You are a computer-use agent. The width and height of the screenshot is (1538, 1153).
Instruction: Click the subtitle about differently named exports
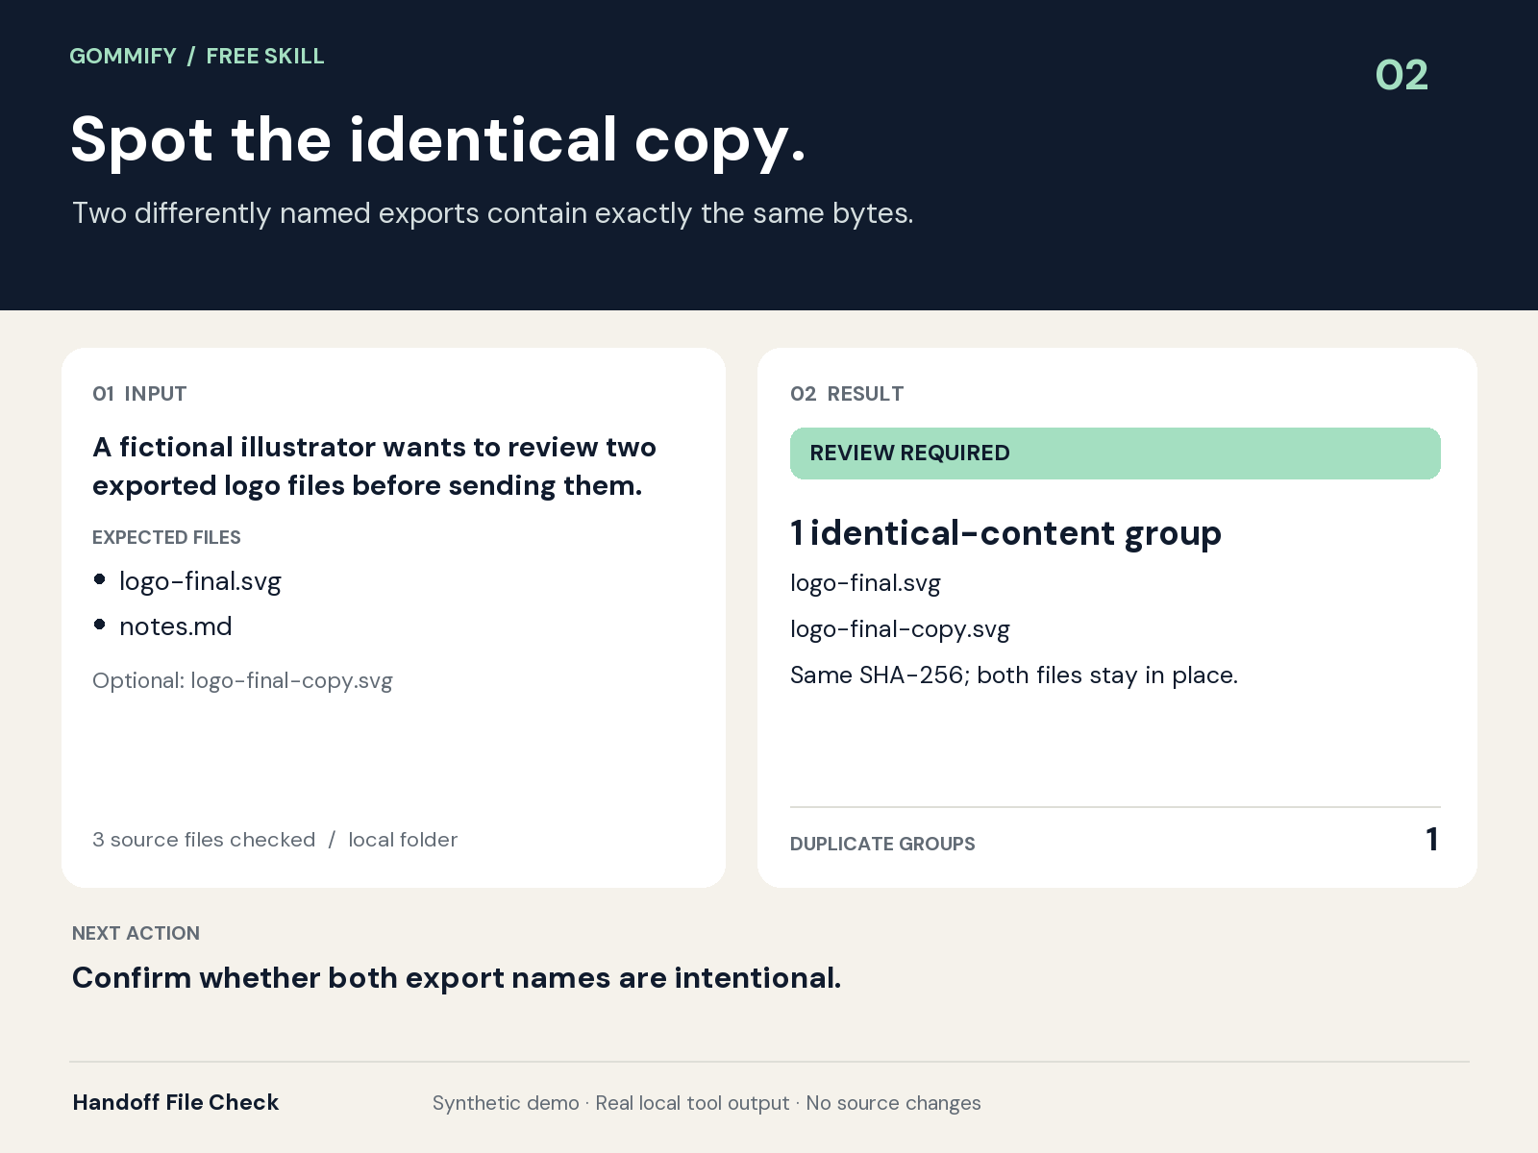point(492,212)
